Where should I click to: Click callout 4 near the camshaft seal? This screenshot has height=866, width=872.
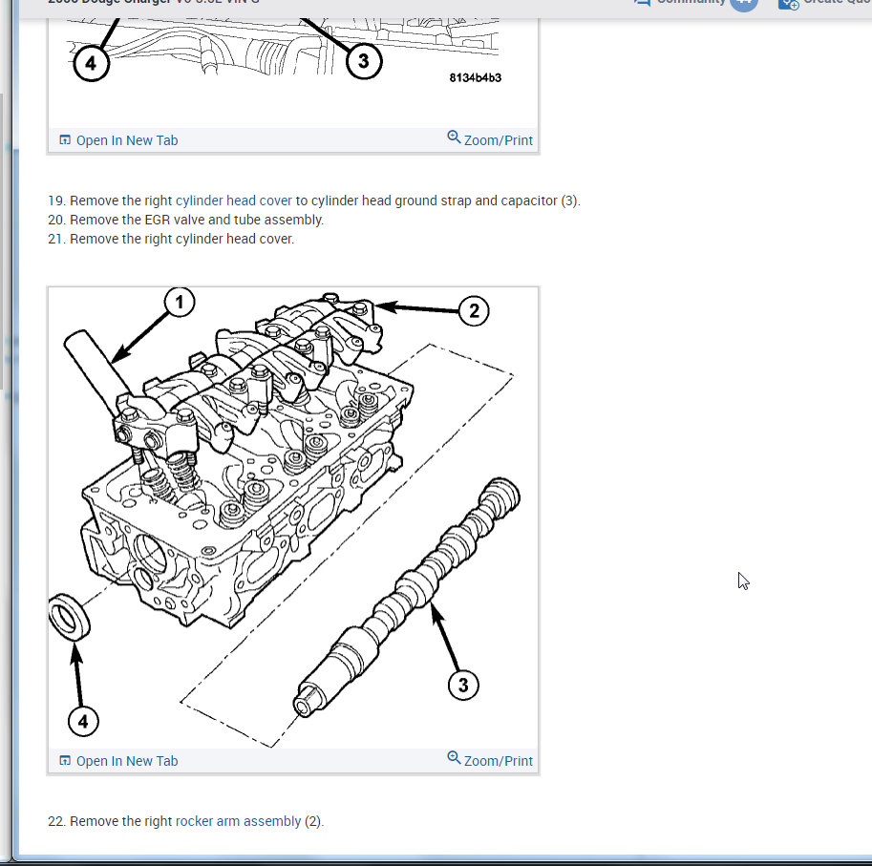coord(82,721)
